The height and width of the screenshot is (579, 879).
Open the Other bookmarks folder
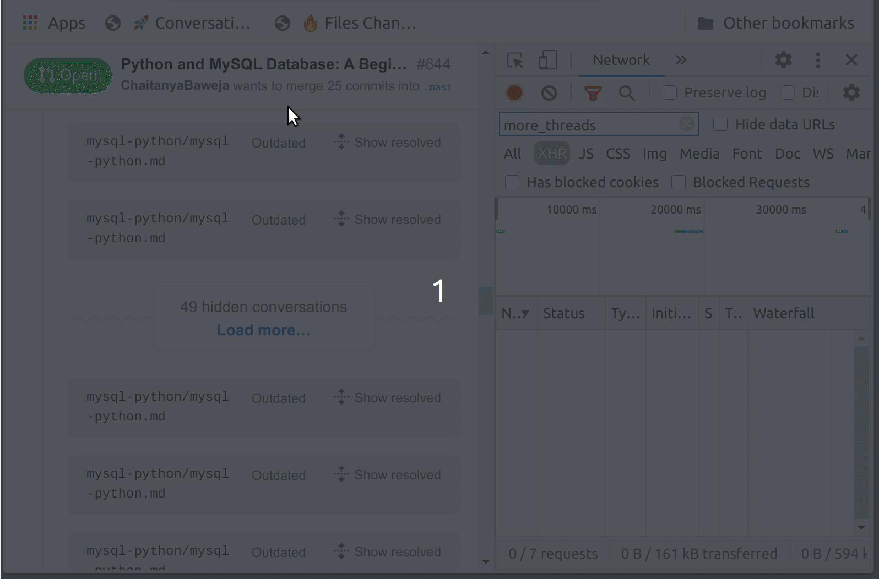coord(776,23)
